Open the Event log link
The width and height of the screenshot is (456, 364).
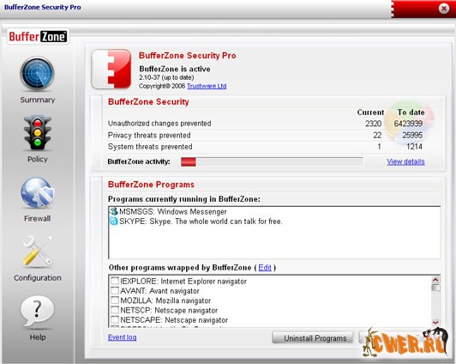pos(122,337)
